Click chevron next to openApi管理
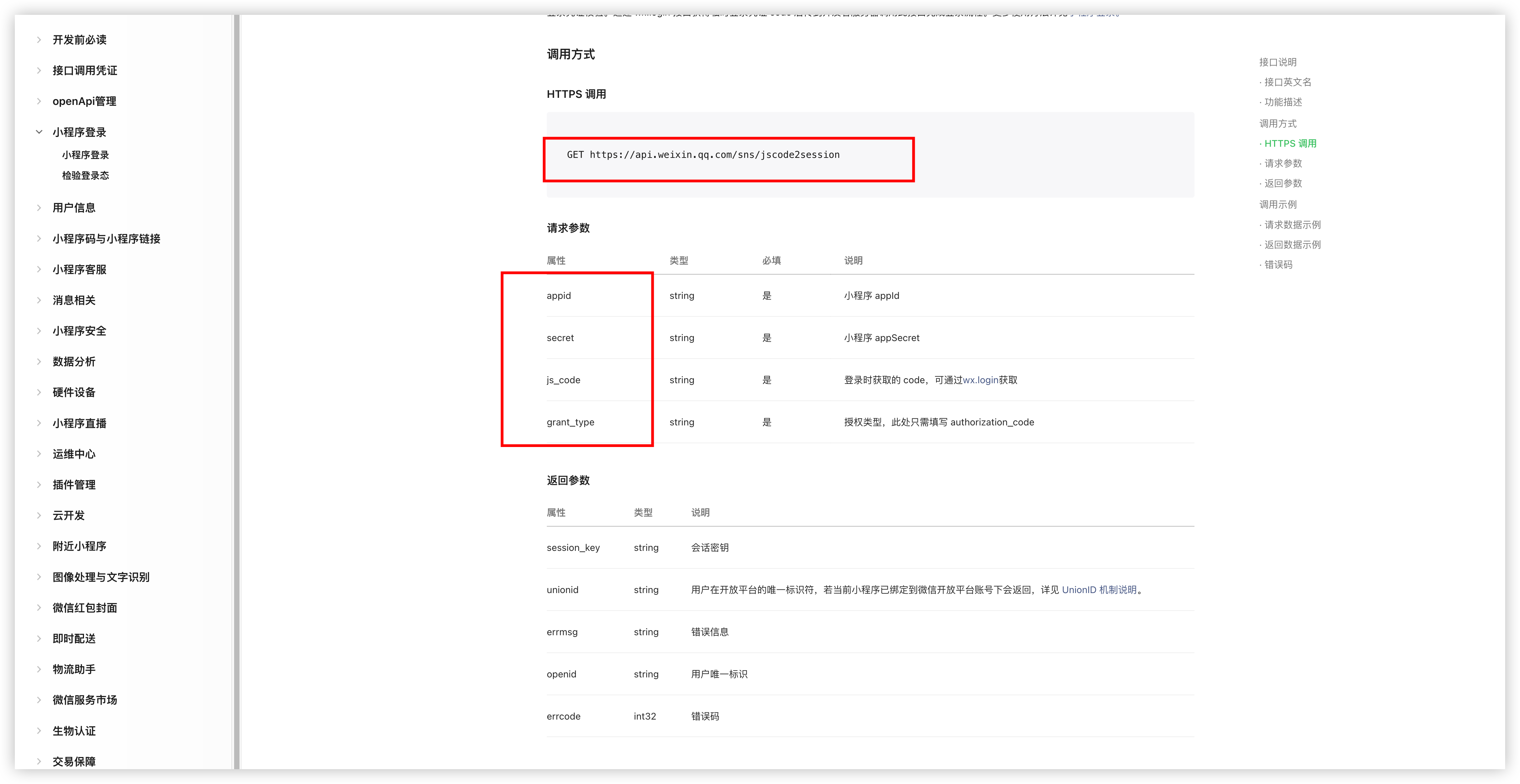Image resolution: width=1520 pixels, height=784 pixels. (x=39, y=102)
